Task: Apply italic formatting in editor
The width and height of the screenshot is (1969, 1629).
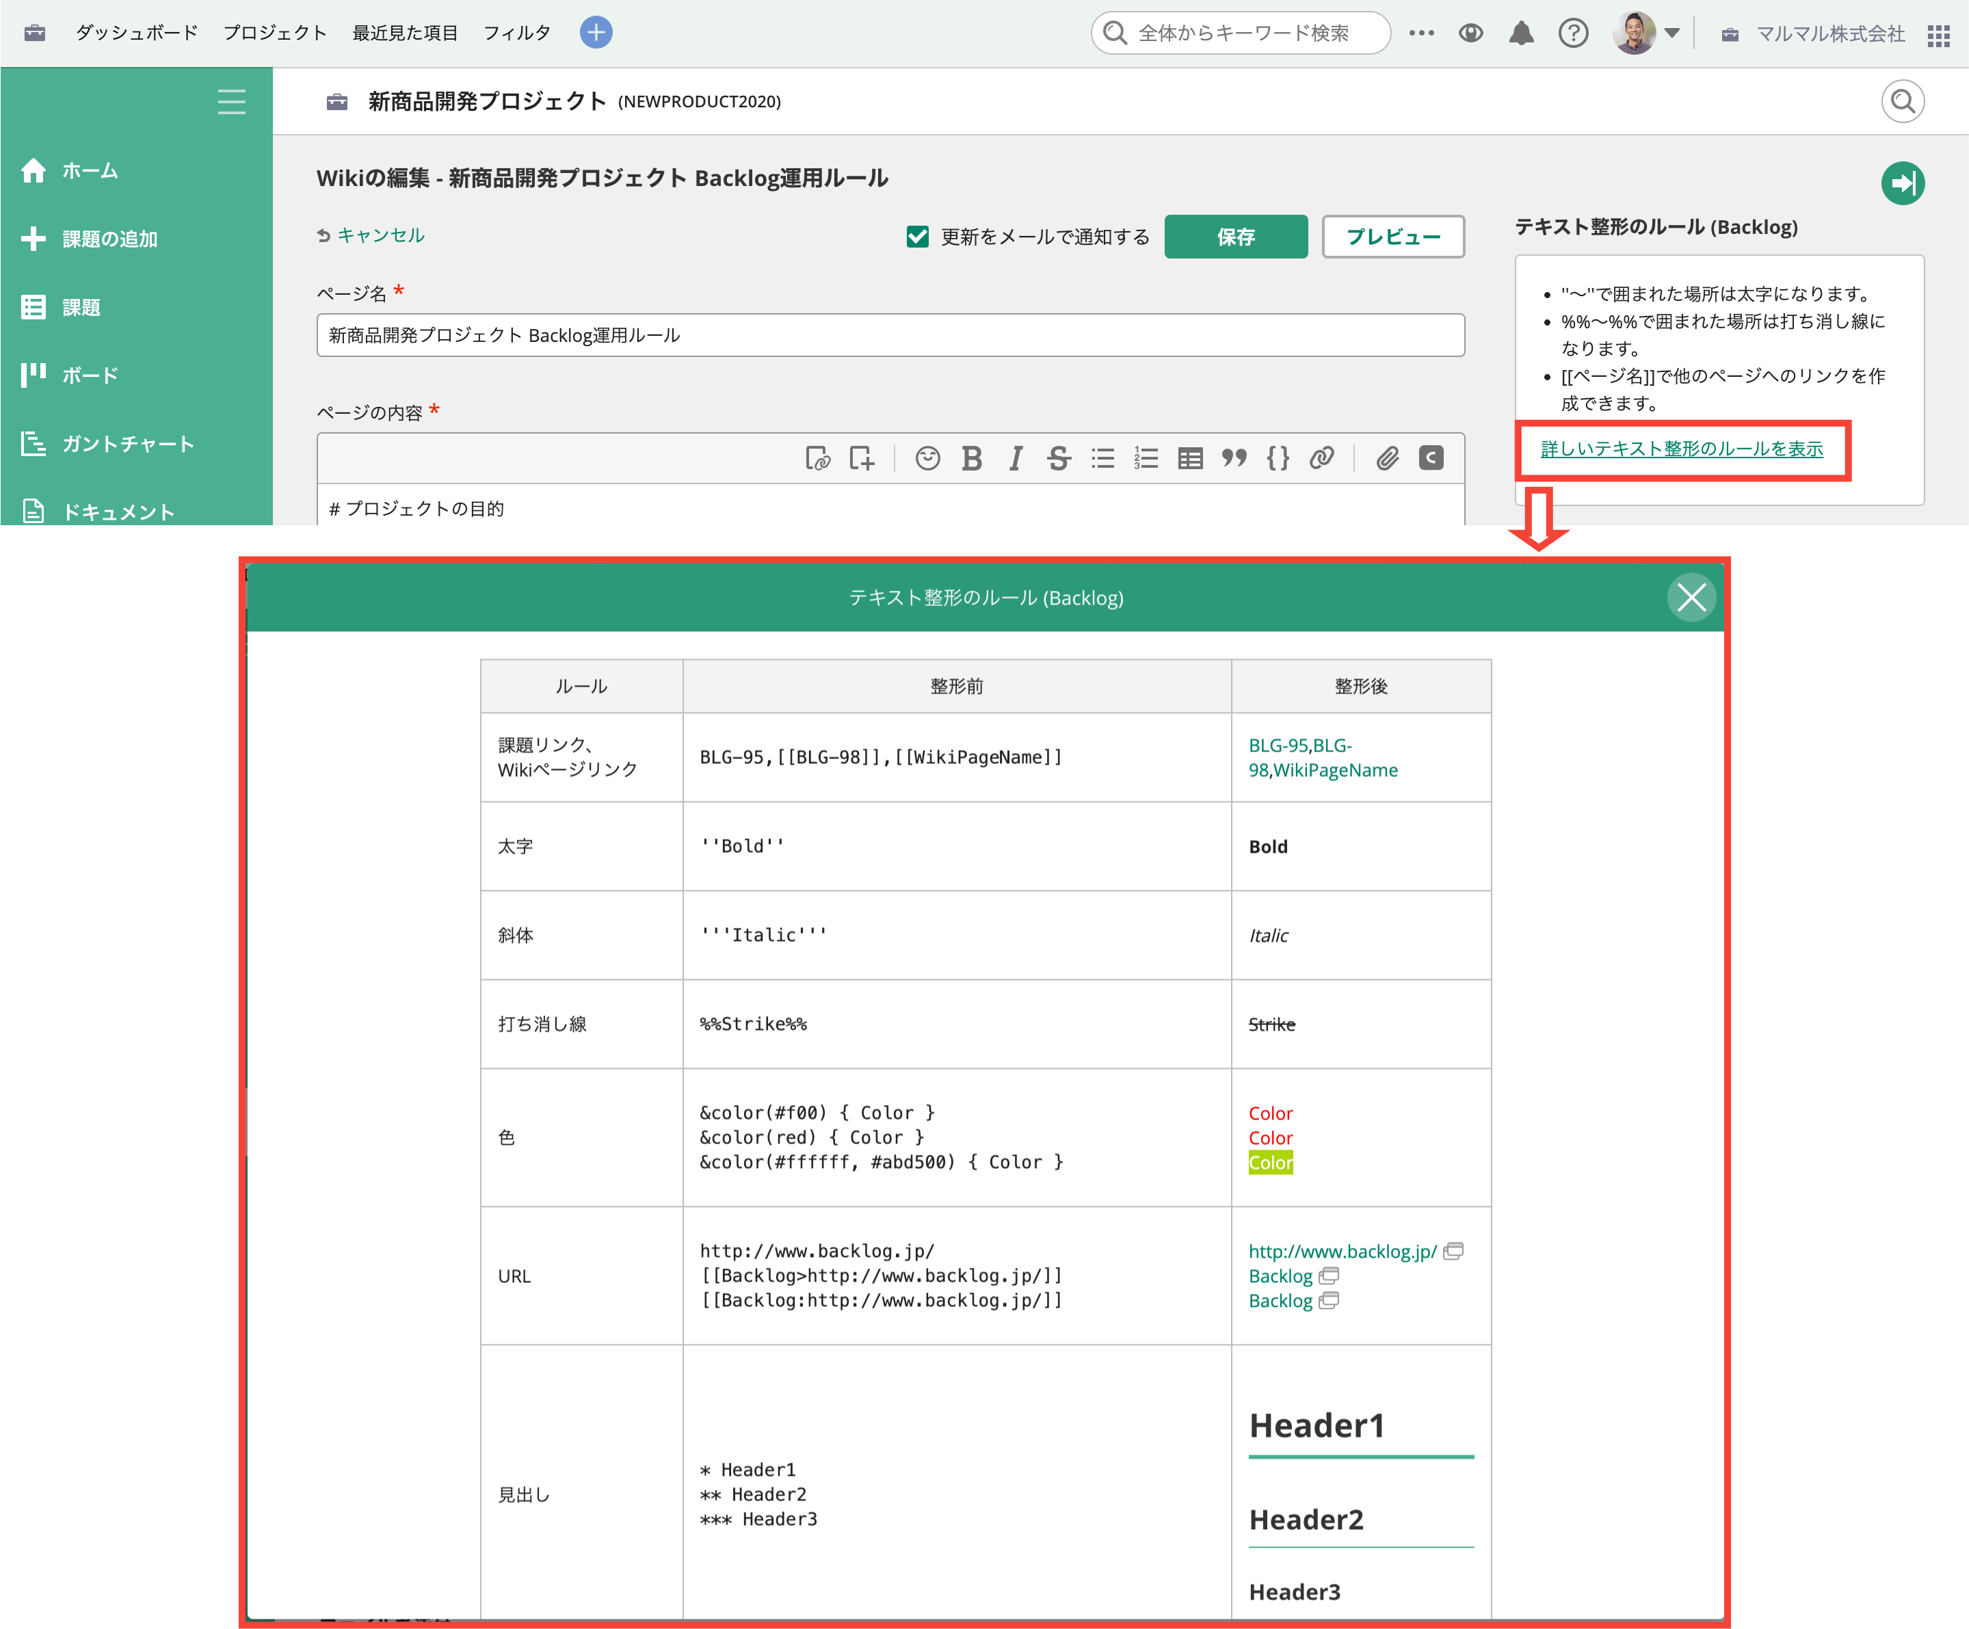Action: 1016,459
